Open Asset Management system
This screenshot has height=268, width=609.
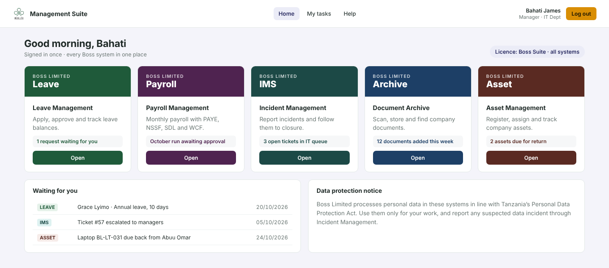click(531, 158)
